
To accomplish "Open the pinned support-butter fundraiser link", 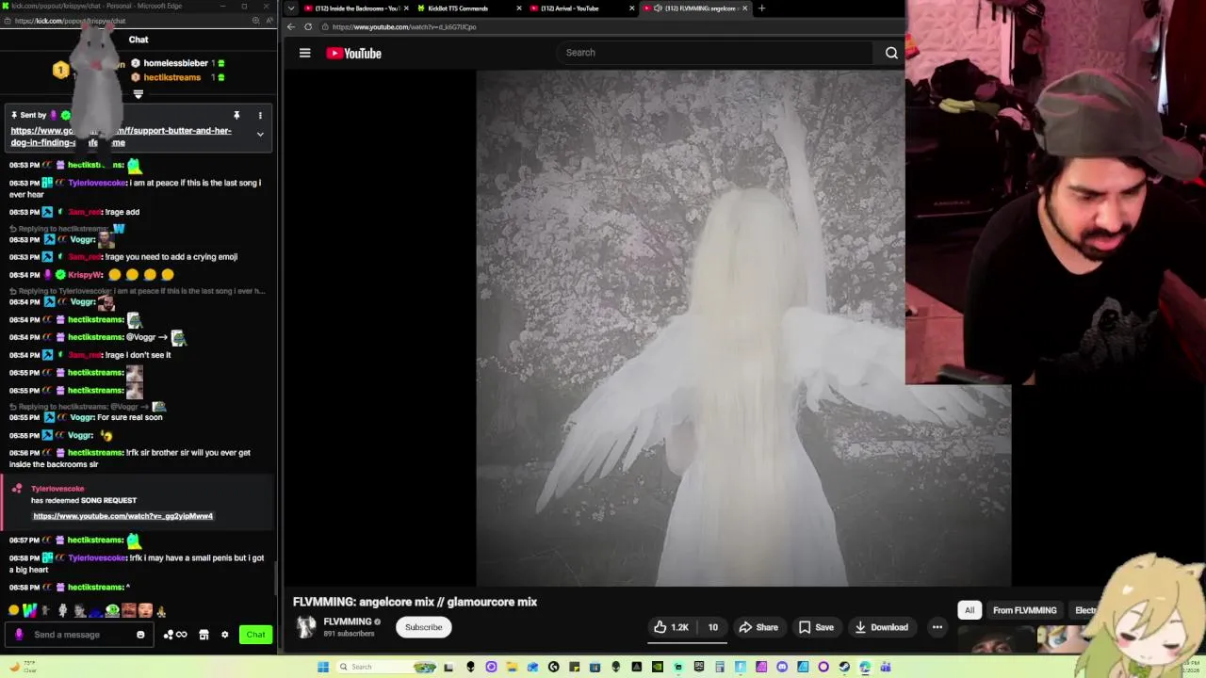I will point(121,137).
